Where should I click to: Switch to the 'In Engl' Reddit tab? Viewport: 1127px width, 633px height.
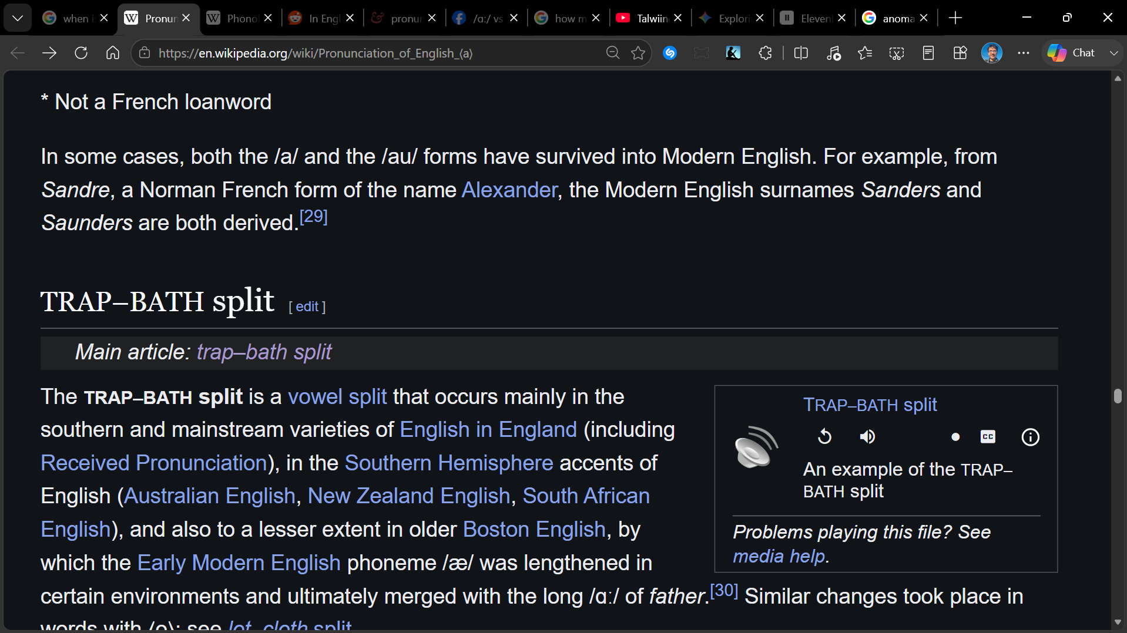coord(314,18)
